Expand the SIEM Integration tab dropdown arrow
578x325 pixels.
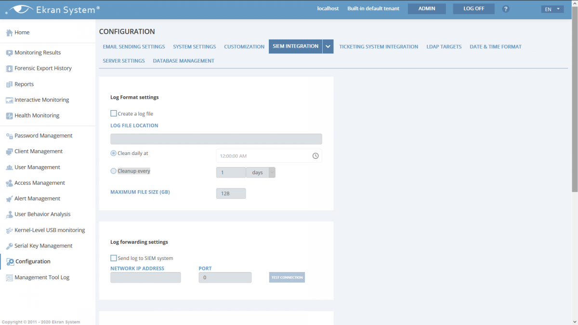328,47
